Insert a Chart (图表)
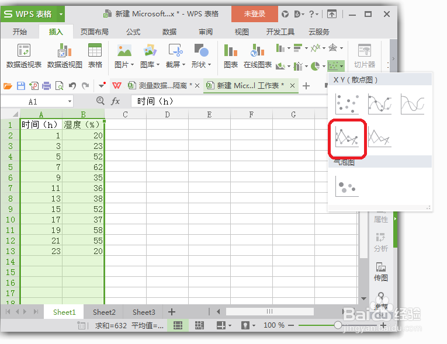This screenshot has height=344, width=447. click(x=231, y=56)
